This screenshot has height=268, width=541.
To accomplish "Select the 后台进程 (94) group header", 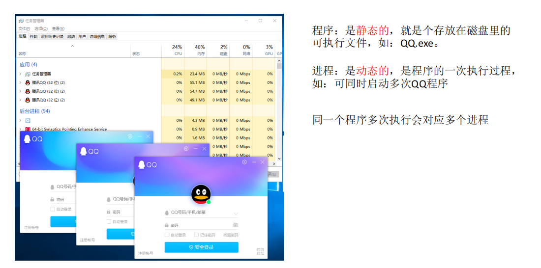I will 35,111.
